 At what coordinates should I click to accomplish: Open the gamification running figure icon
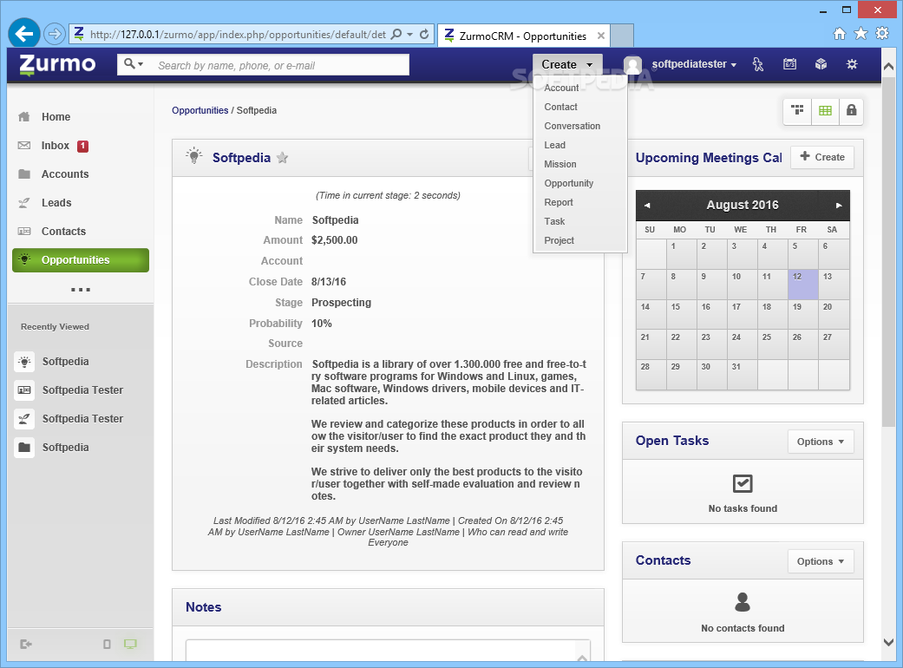[x=758, y=64]
